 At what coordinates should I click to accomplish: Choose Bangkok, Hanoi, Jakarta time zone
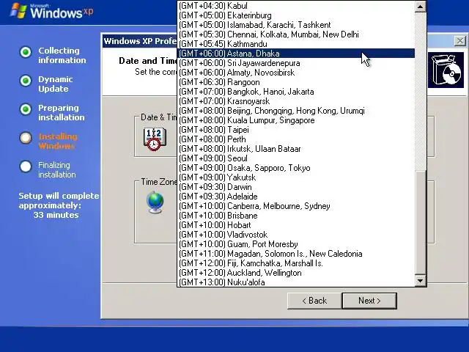click(x=296, y=92)
